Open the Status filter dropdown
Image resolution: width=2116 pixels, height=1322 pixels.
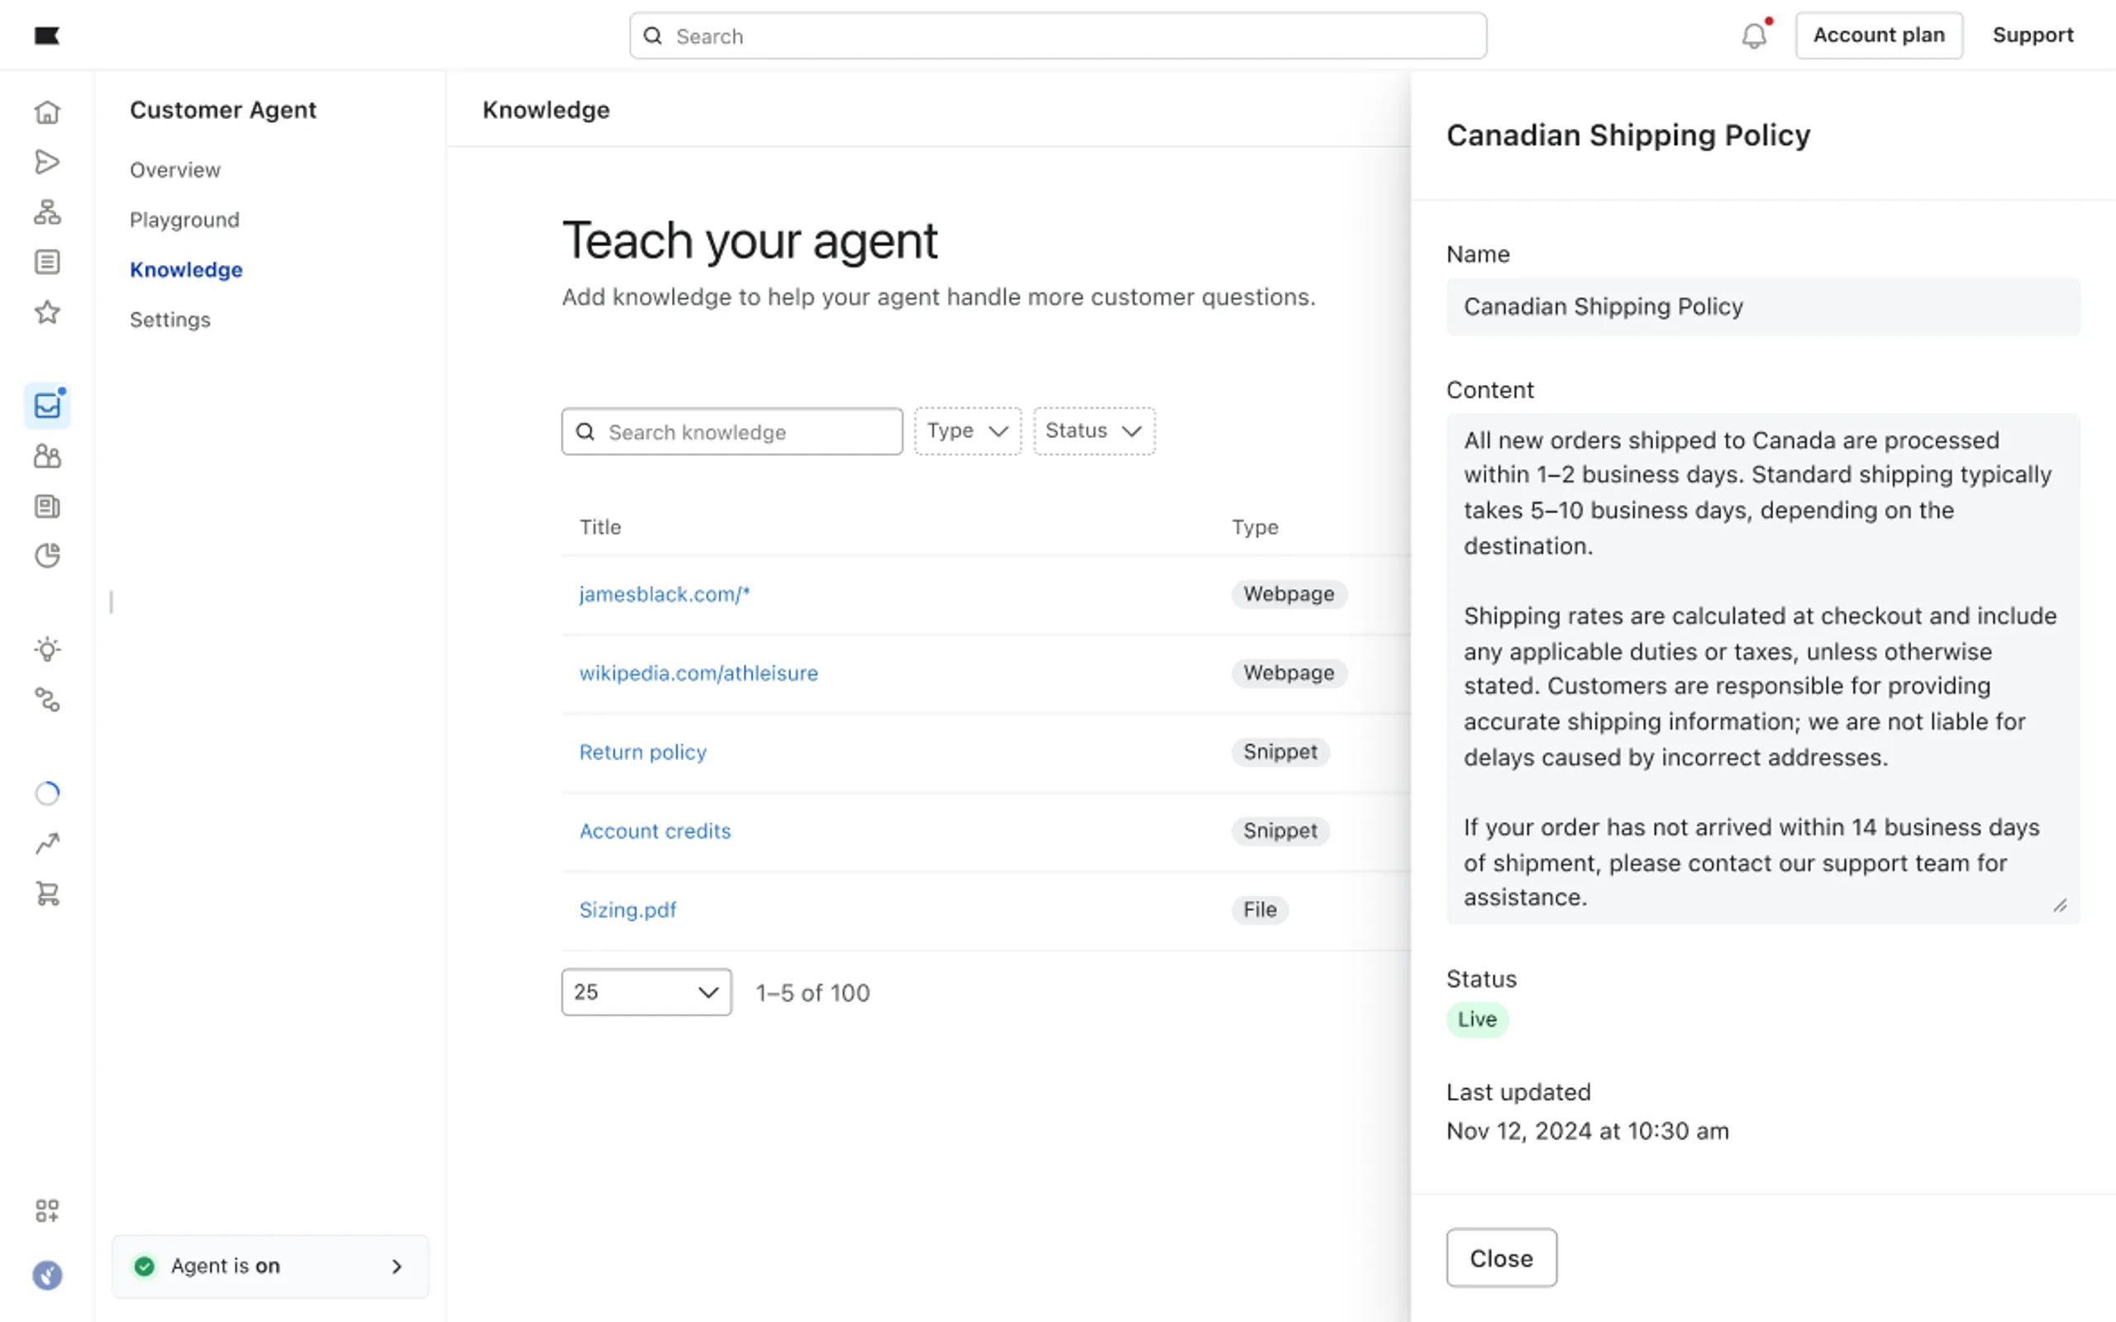[x=1093, y=431]
